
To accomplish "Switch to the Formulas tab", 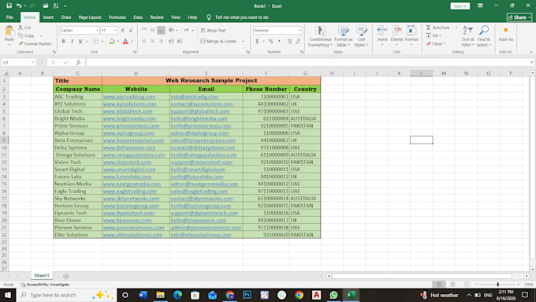I will click(x=117, y=17).
